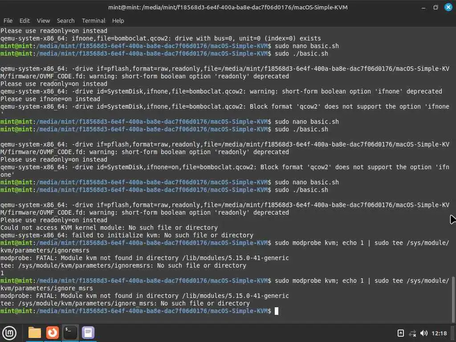This screenshot has height=342, width=456.
Task: Open the Edit menu
Action: (24, 20)
